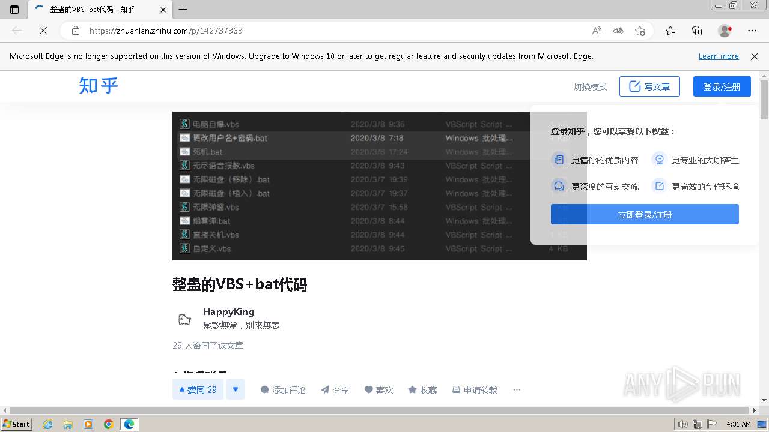The width and height of the screenshot is (769, 432).
Task: Click the 立即登录/注册 popup button
Action: tap(645, 214)
